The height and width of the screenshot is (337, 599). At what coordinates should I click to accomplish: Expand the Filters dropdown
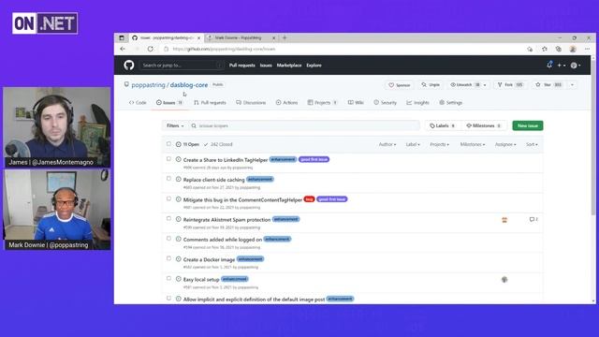175,125
